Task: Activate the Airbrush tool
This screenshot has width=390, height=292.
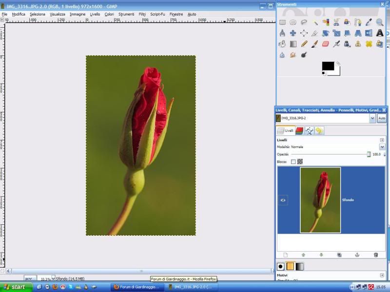Action: point(336,44)
